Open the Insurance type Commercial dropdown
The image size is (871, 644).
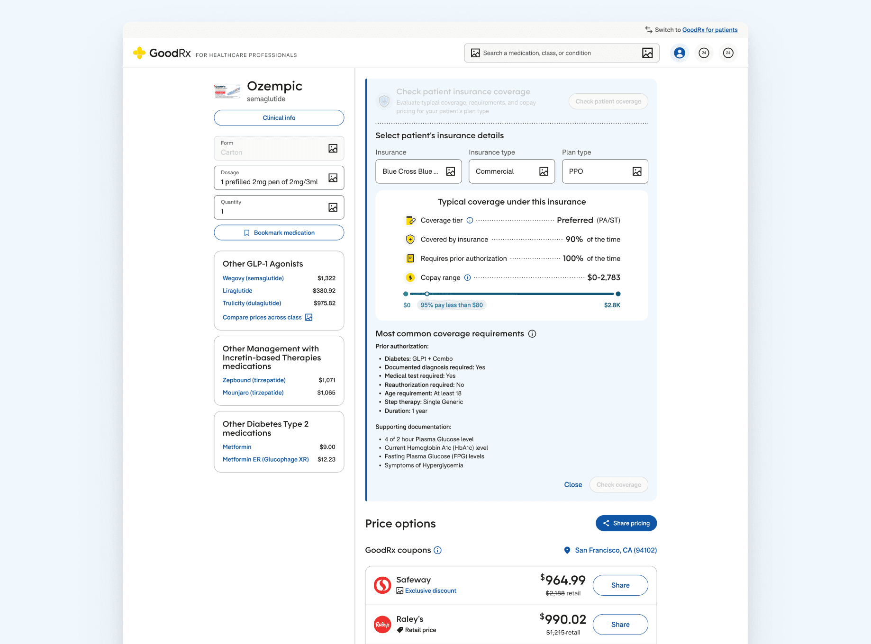point(512,171)
